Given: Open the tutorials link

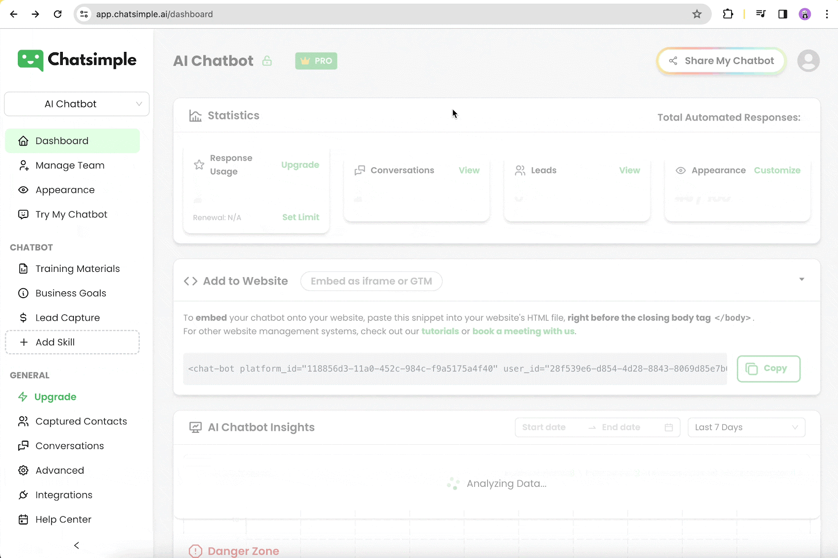Looking at the screenshot, I should pyautogui.click(x=440, y=331).
